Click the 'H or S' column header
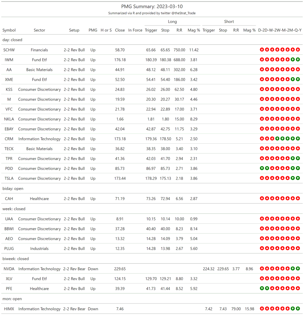 click(x=106, y=30)
